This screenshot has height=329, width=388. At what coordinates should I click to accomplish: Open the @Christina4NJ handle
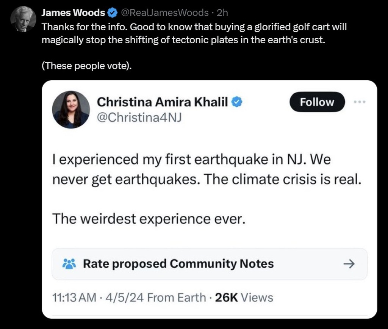click(139, 117)
